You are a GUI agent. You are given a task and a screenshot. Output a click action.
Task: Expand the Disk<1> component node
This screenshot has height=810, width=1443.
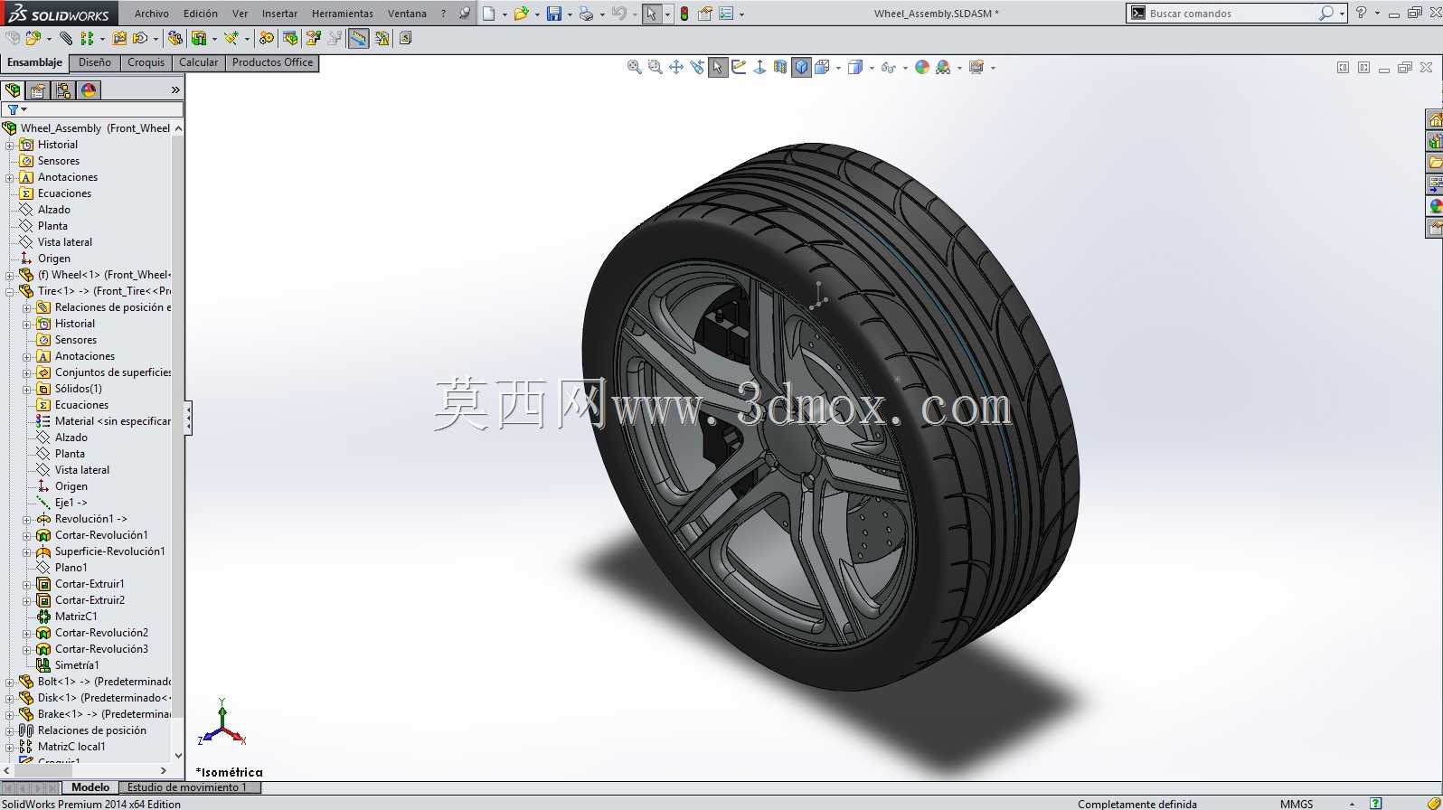coord(9,698)
